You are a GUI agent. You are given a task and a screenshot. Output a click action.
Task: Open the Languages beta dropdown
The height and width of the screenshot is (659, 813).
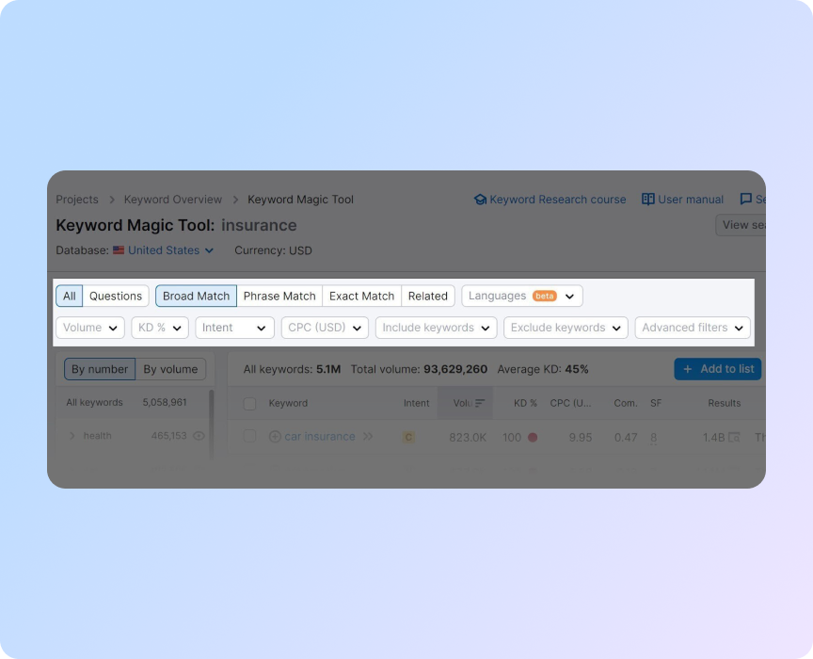[x=522, y=296]
